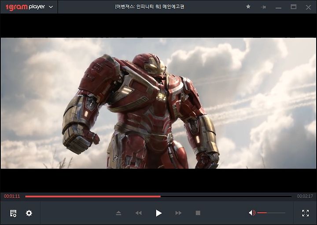Minimize the player window
The image size is (317, 225).
[278, 8]
